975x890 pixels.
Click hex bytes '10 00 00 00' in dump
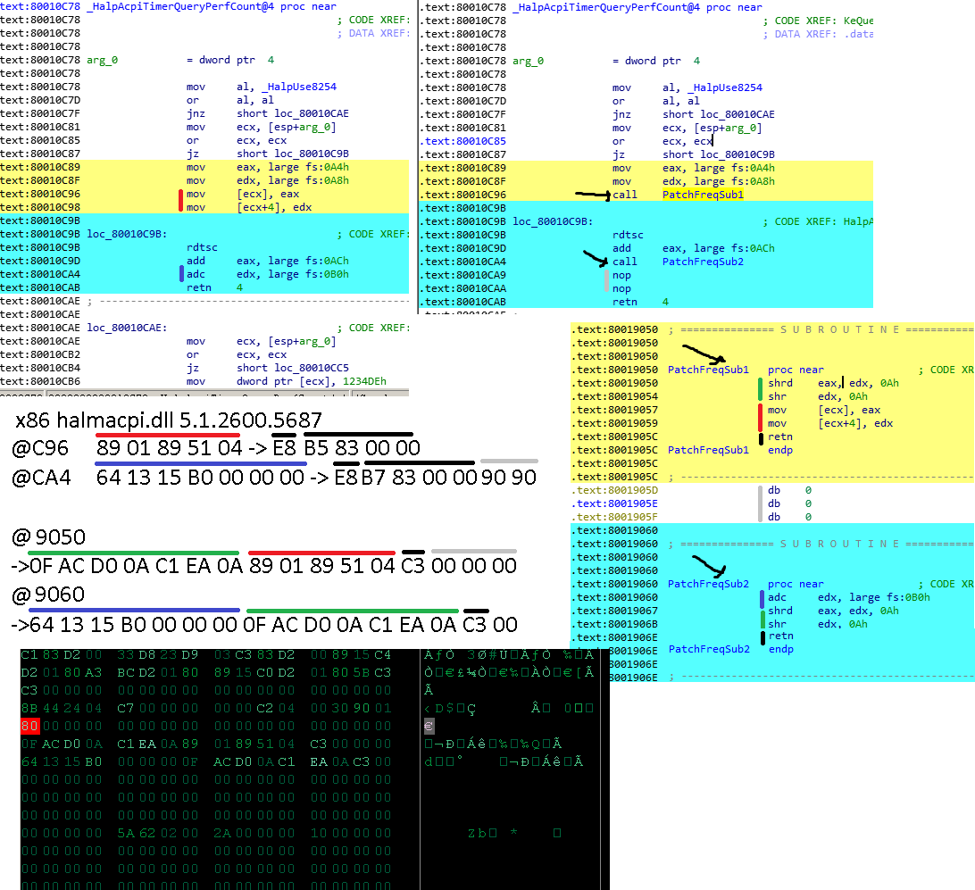pyautogui.click(x=351, y=833)
